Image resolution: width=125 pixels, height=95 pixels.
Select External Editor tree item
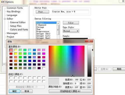point(18,22)
